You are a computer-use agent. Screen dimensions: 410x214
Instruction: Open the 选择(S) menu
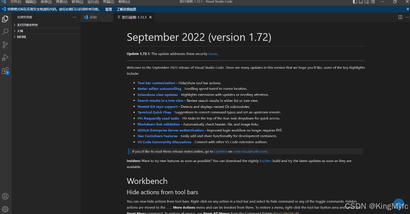46,2
